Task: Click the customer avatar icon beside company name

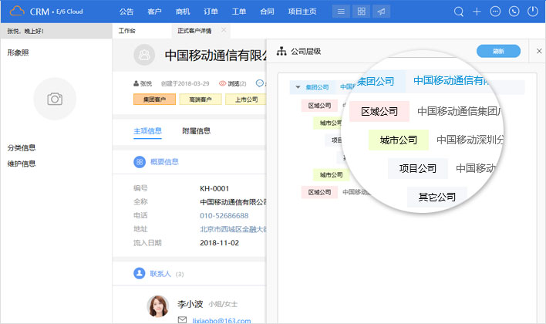Action: point(144,55)
